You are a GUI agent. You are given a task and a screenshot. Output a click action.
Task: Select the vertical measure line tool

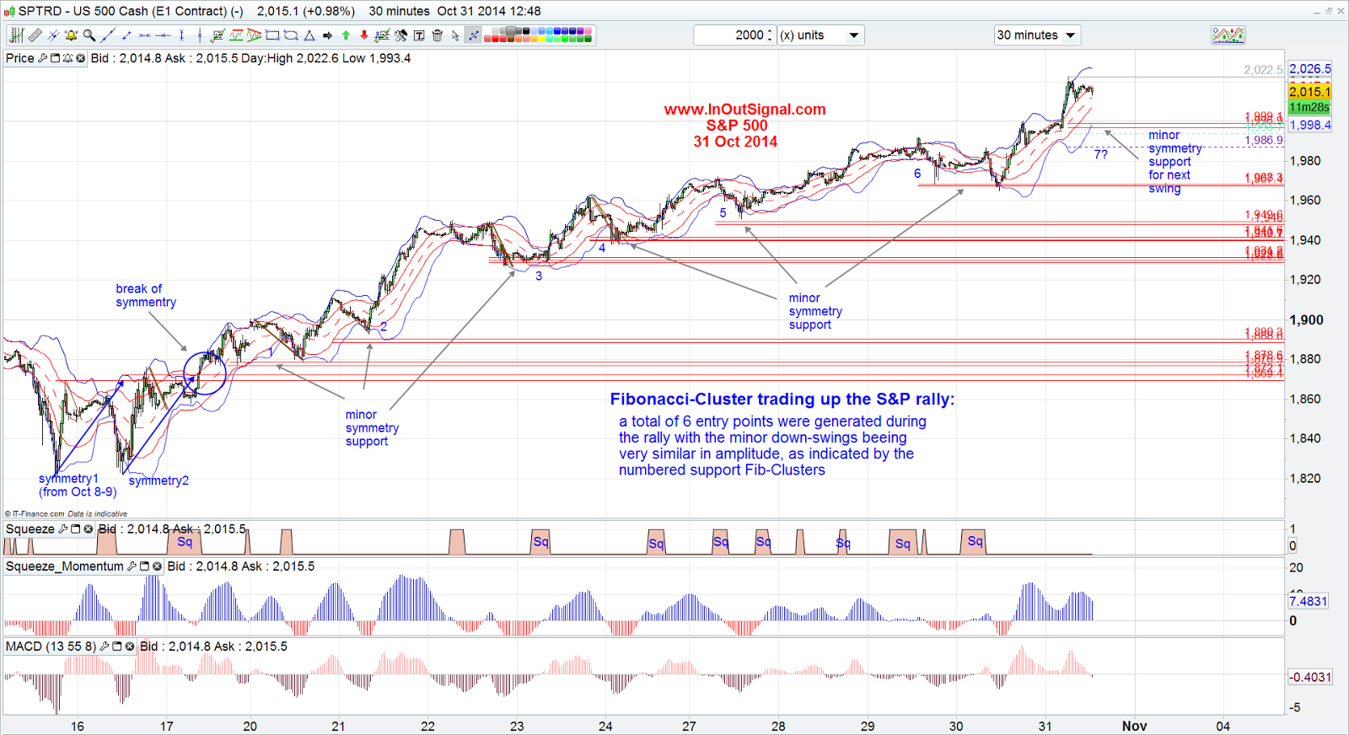181,35
